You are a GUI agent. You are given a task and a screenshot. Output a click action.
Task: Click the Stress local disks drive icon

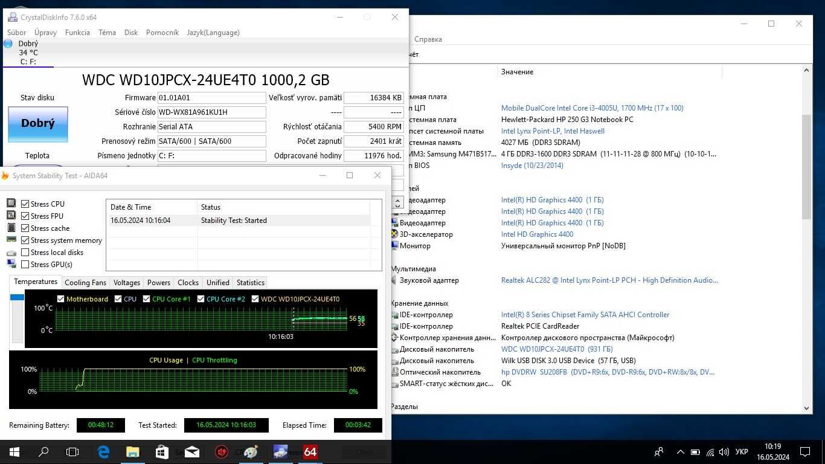11,253
